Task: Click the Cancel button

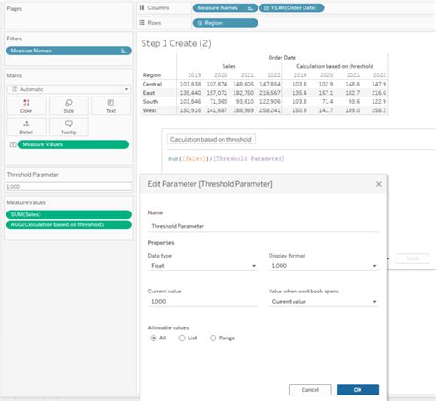Action: [310, 390]
